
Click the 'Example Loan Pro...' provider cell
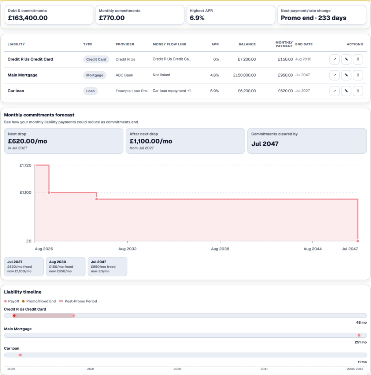[x=132, y=91]
